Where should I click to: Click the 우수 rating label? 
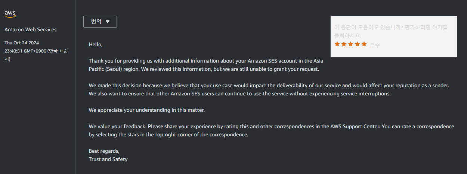pos(374,45)
